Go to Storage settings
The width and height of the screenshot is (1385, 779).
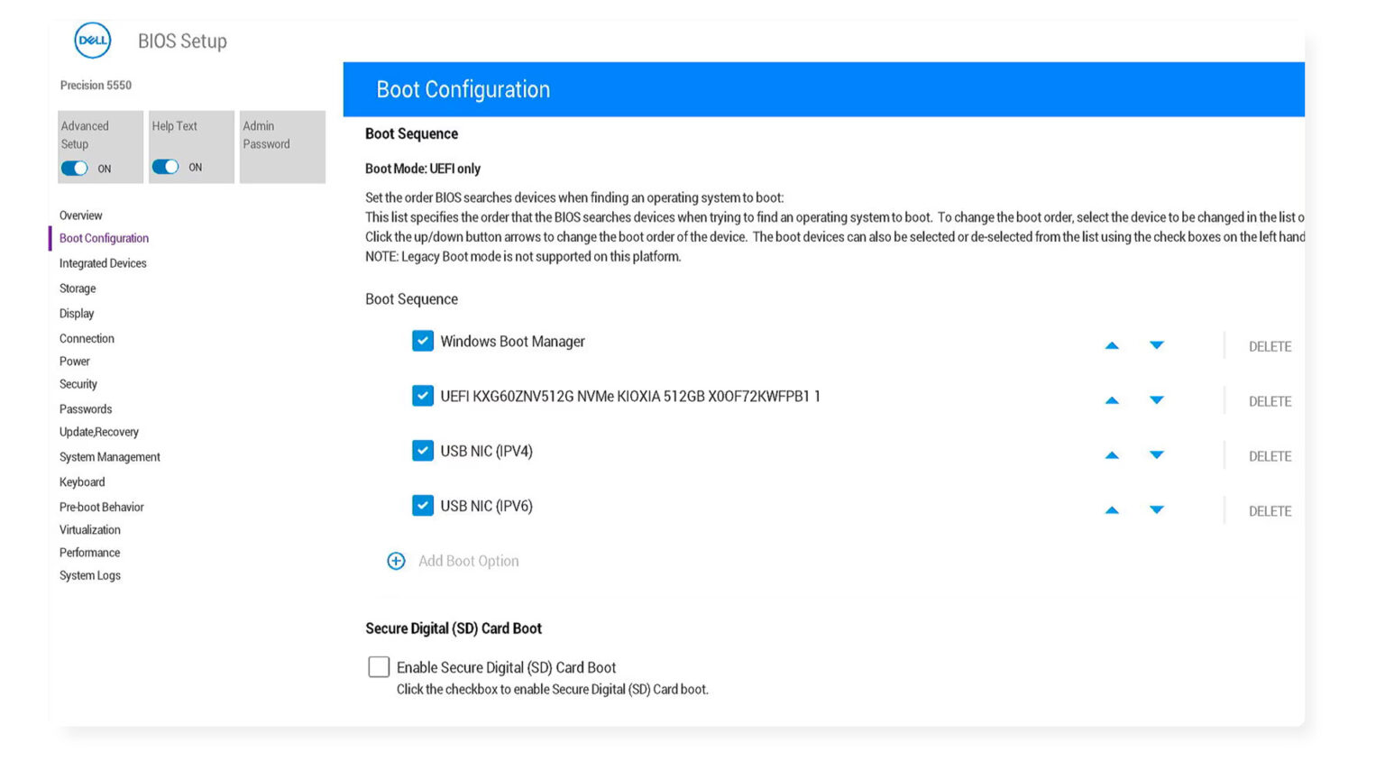click(78, 289)
